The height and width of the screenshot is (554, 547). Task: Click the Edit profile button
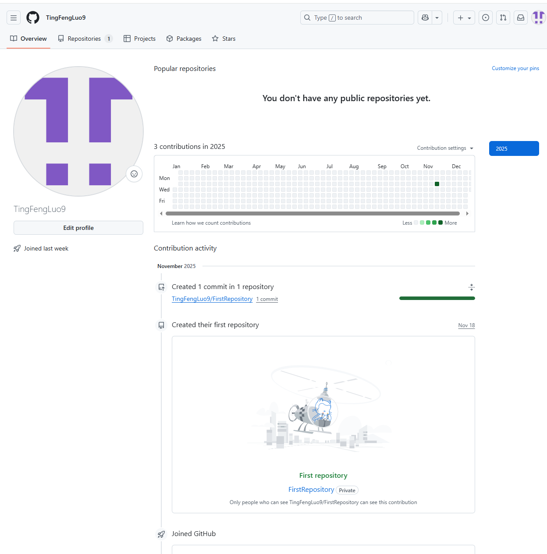point(78,228)
